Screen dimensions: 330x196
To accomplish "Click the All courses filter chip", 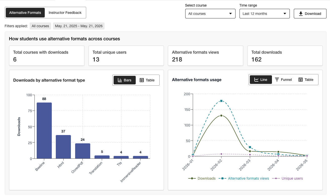I will [40, 26].
